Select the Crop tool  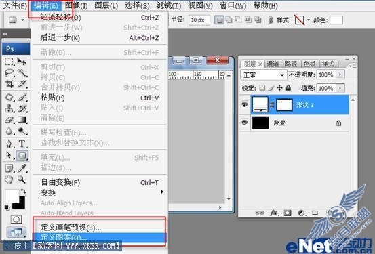pos(9,84)
